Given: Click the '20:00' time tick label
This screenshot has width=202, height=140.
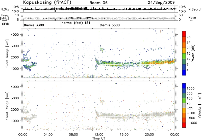Looking at the screenshot, I should (x=149, y=135).
